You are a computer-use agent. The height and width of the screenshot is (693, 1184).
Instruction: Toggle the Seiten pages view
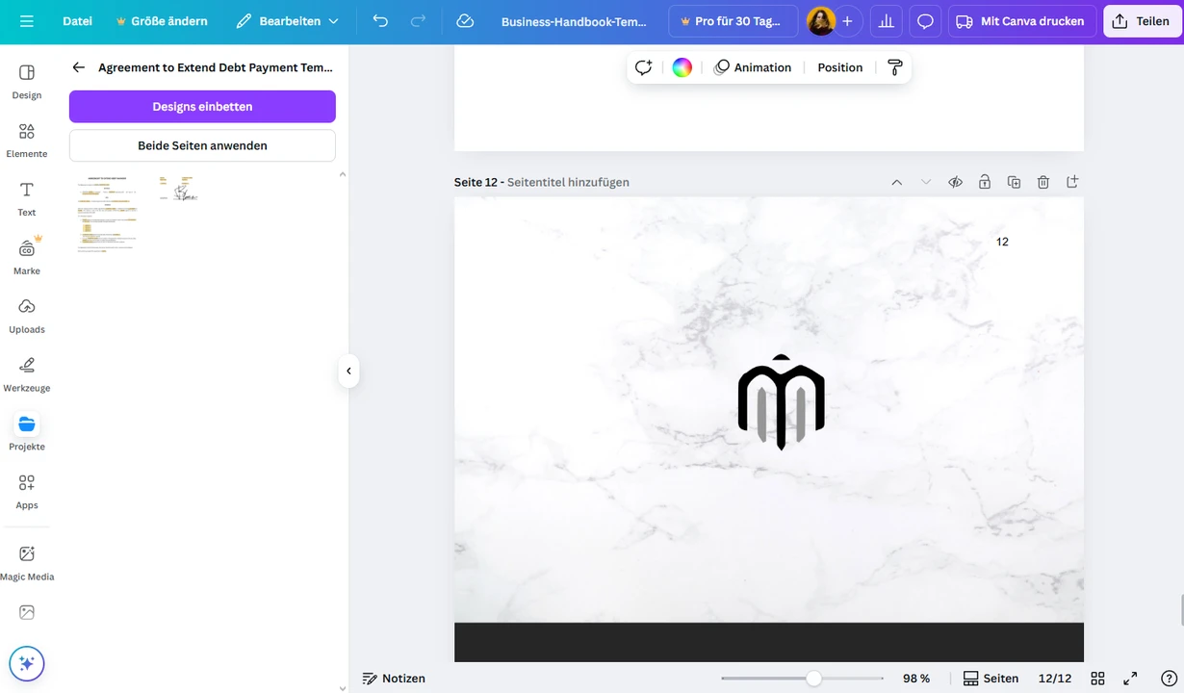[991, 679]
